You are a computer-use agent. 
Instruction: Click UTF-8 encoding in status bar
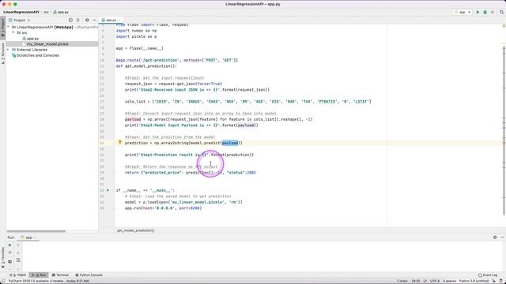click(435, 281)
